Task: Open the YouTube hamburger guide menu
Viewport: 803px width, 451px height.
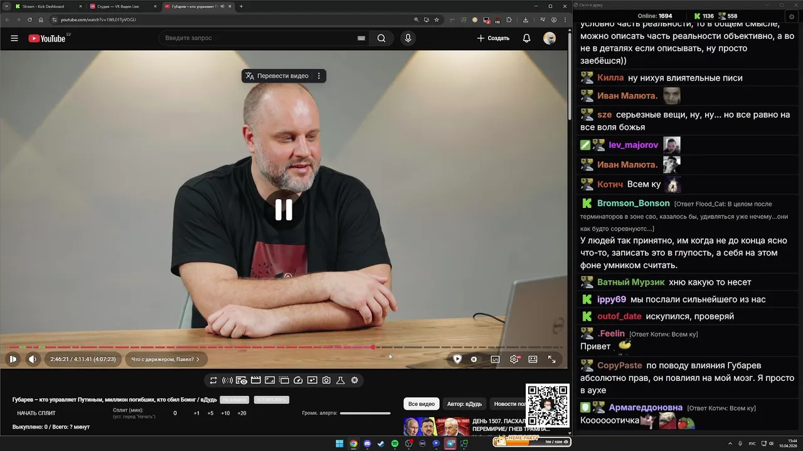Action: (14, 38)
